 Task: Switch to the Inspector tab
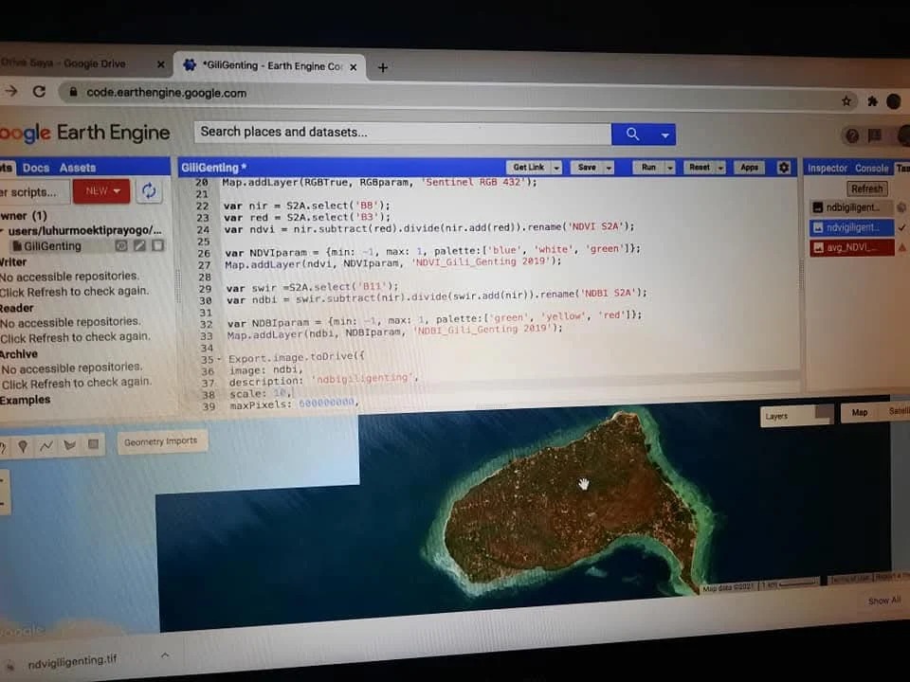coord(827,169)
